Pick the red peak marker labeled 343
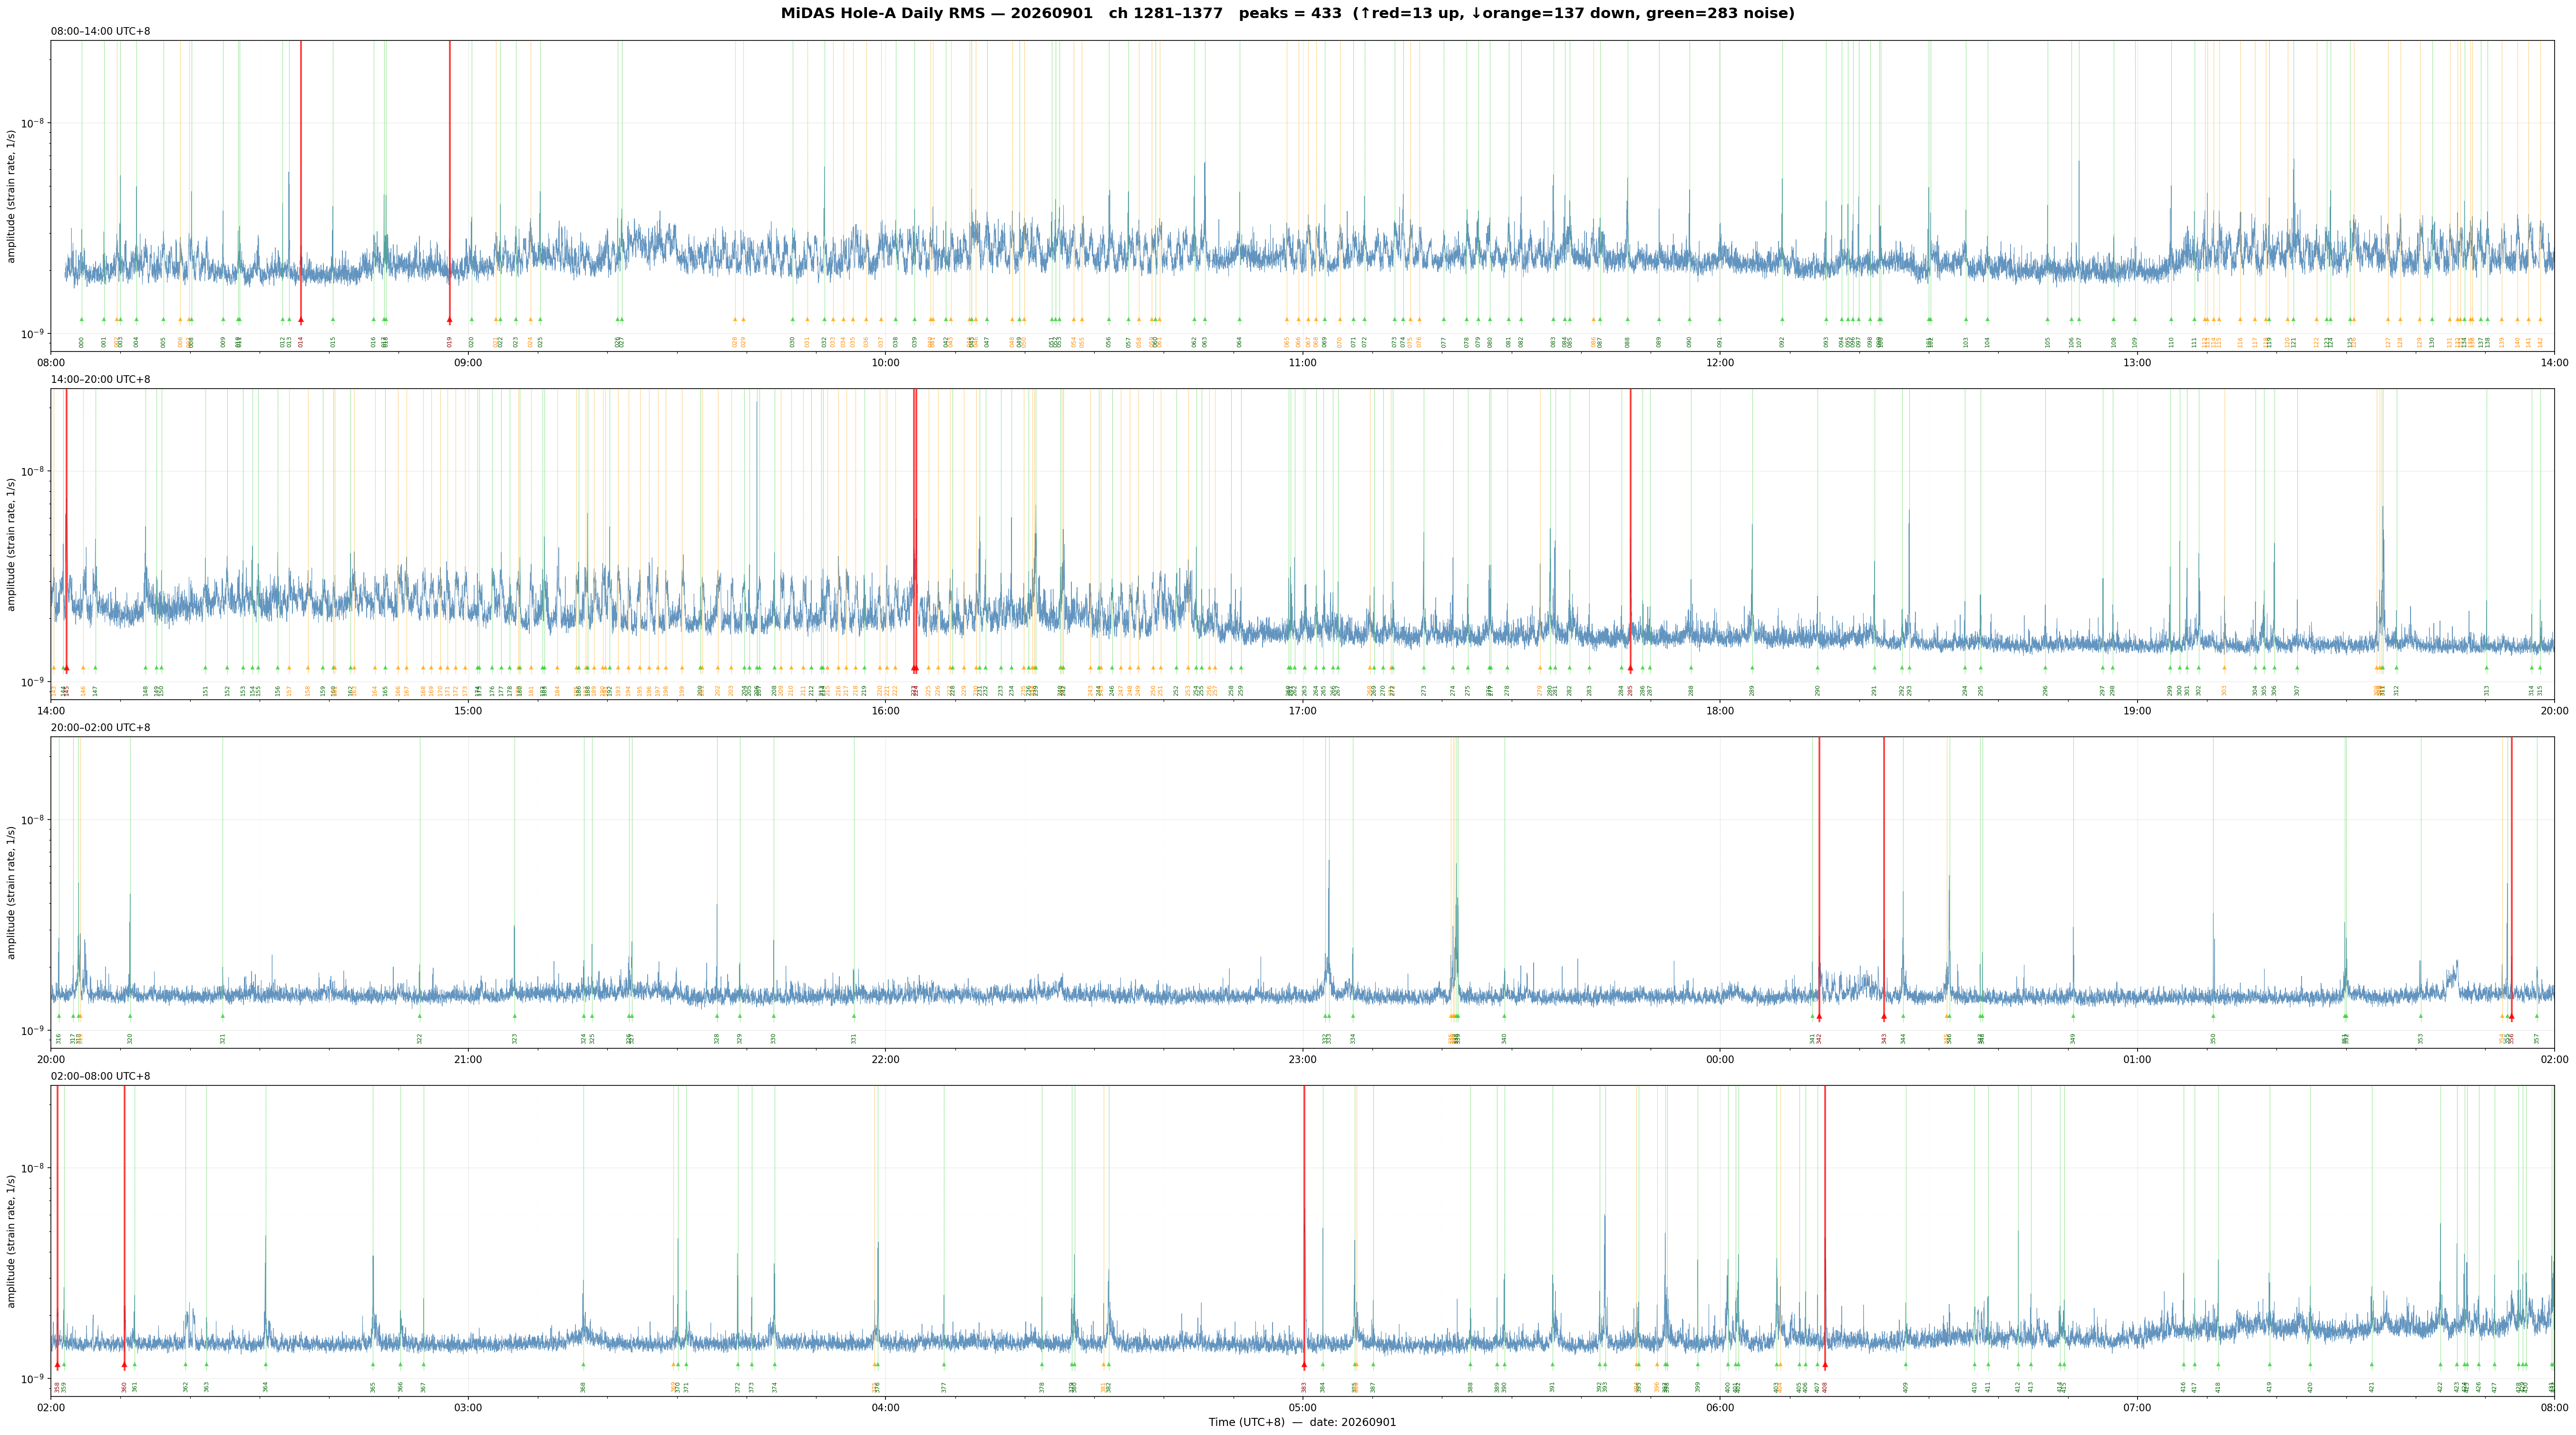This screenshot has width=2576, height=1435. (x=1884, y=1016)
